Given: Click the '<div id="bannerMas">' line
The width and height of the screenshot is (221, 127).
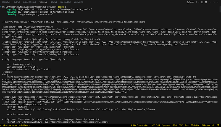Looking at the screenshot, I should tap(19, 114).
